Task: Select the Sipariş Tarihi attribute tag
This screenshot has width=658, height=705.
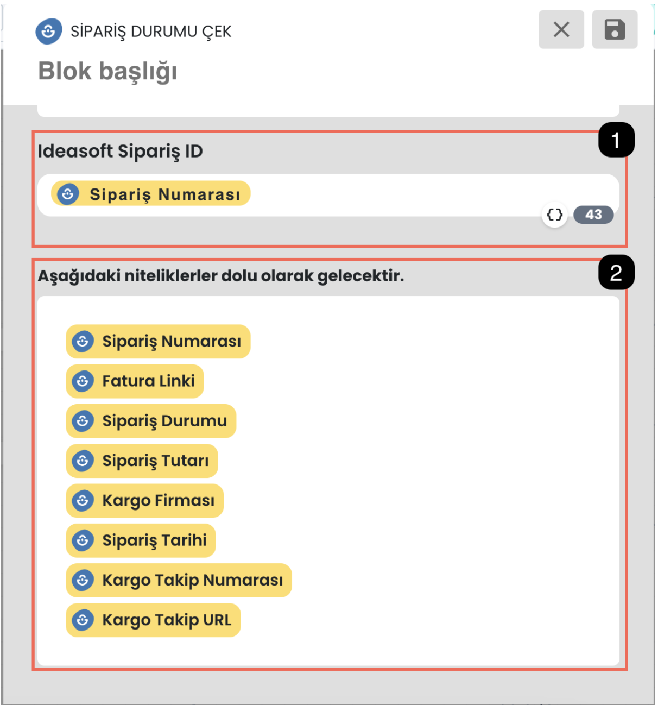Action: coord(141,540)
